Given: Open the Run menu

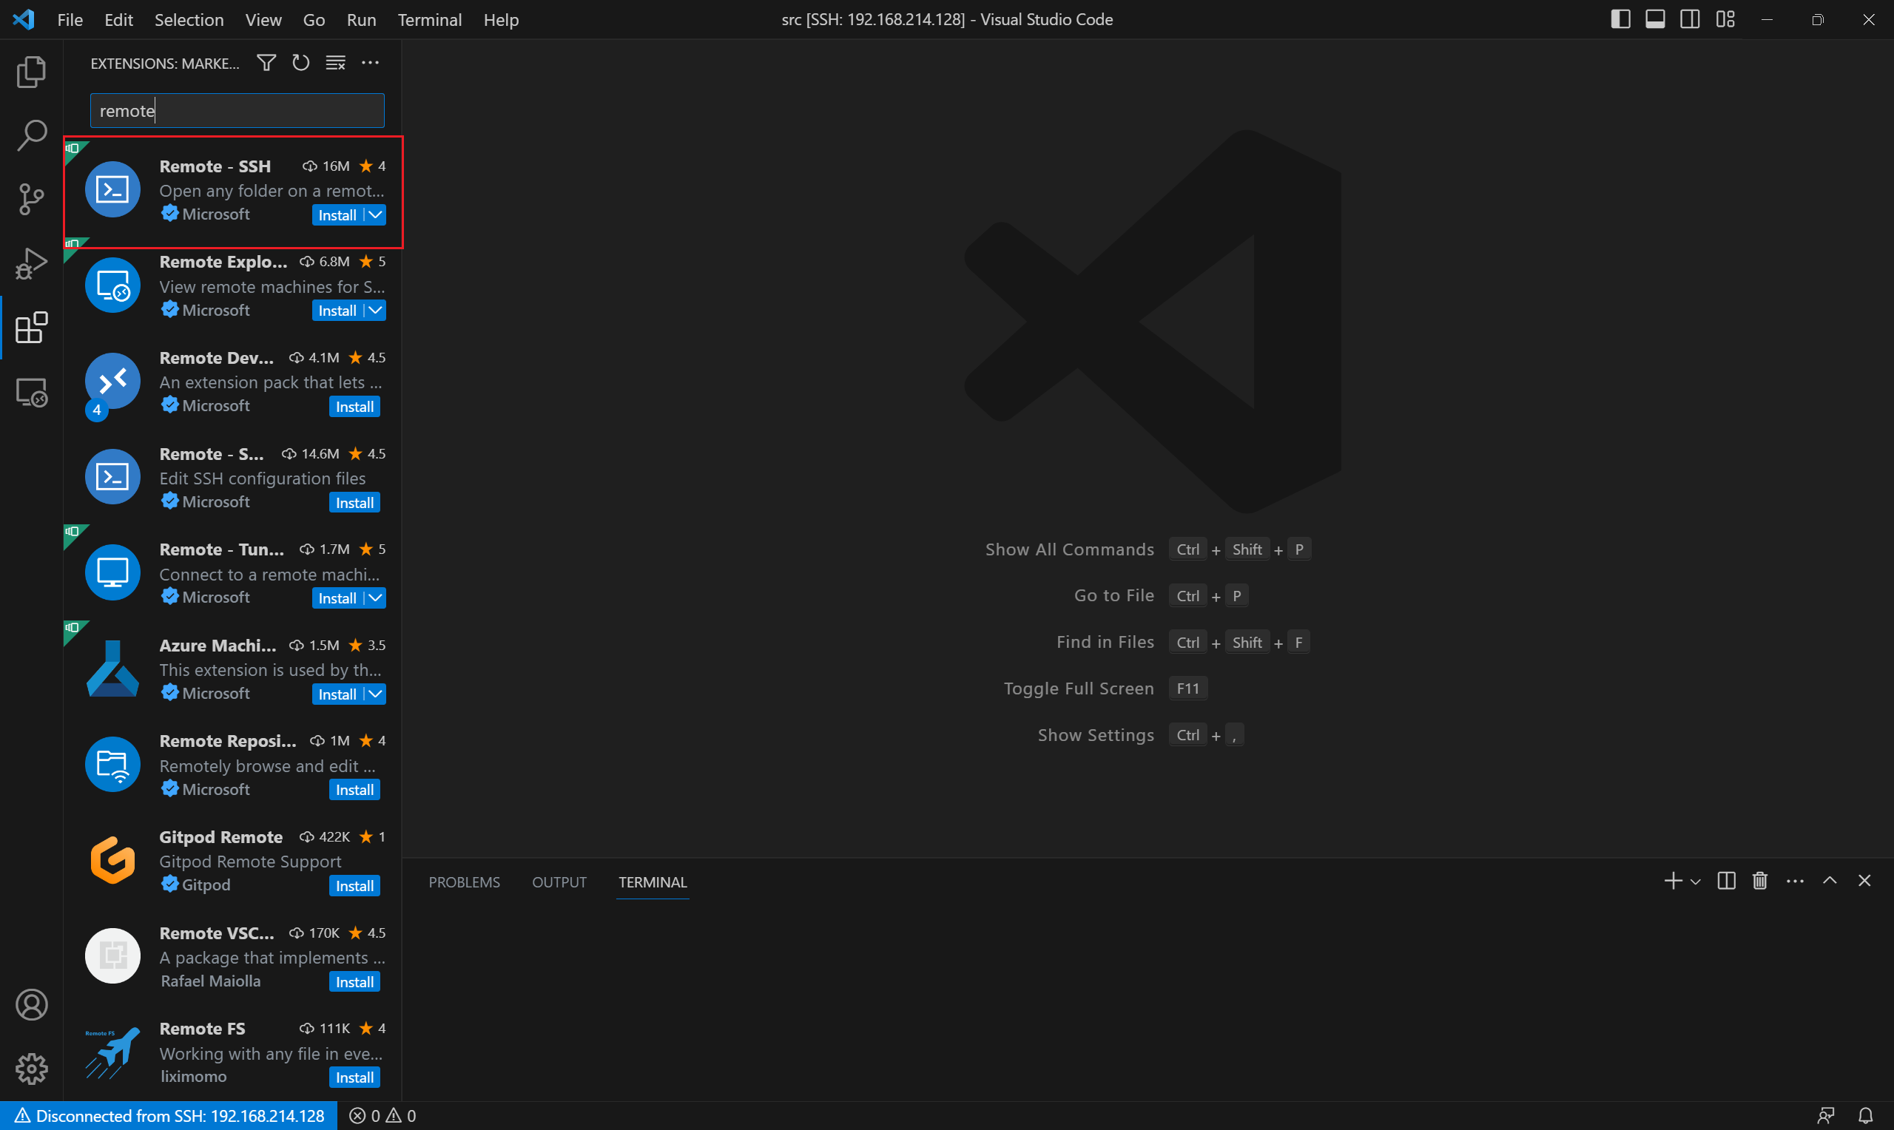Looking at the screenshot, I should coord(361,20).
